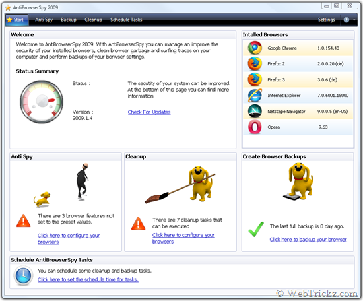Click the Version 2009.1.4 text
This screenshot has width=363, height=301.
pyautogui.click(x=82, y=115)
